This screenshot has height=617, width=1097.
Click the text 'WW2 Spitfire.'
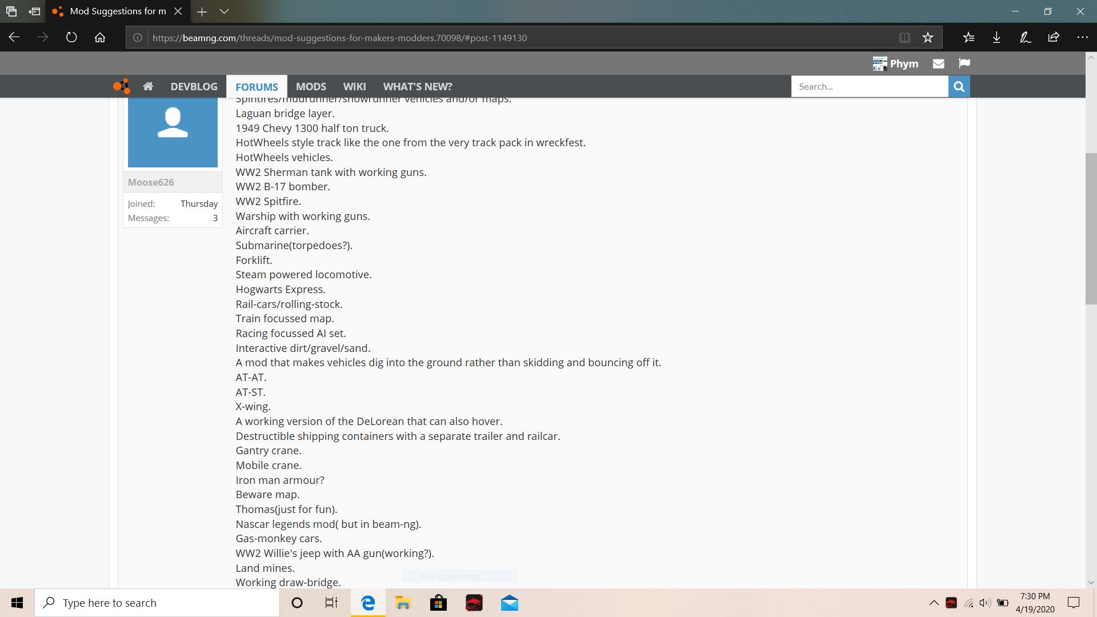[x=268, y=201]
